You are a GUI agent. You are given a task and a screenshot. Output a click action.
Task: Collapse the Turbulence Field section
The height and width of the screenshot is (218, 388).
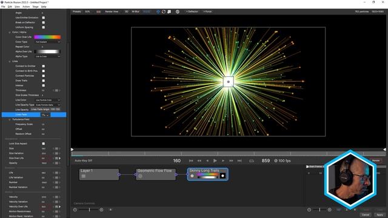pyautogui.click(x=10, y=119)
